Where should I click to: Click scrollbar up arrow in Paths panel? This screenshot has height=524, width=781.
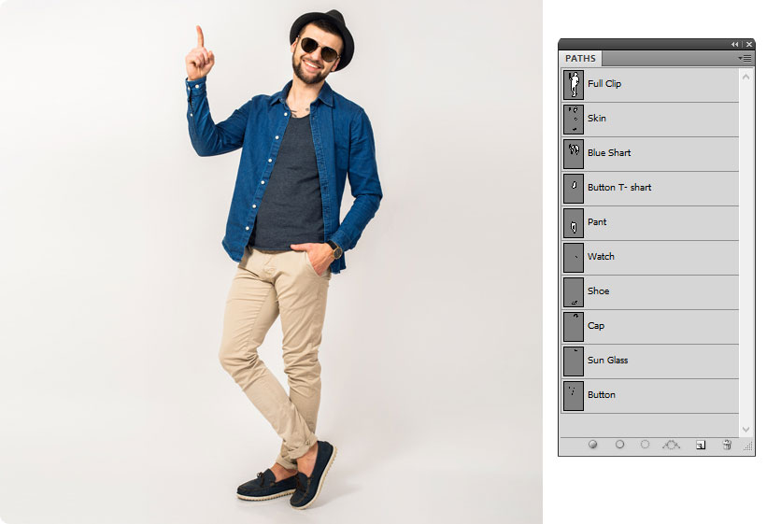745,74
